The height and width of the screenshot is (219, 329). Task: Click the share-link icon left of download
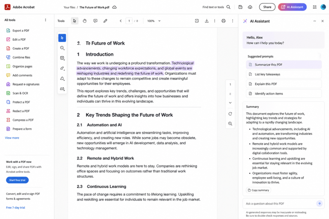[x=197, y=21]
